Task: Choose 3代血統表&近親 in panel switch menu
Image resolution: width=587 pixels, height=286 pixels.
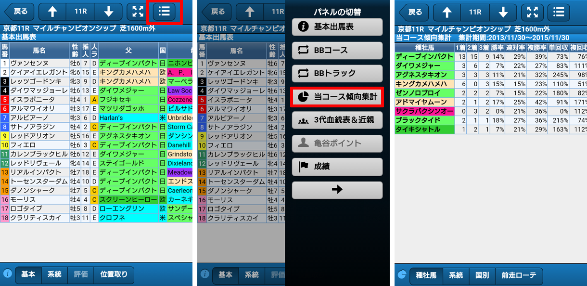Action: pos(337,120)
